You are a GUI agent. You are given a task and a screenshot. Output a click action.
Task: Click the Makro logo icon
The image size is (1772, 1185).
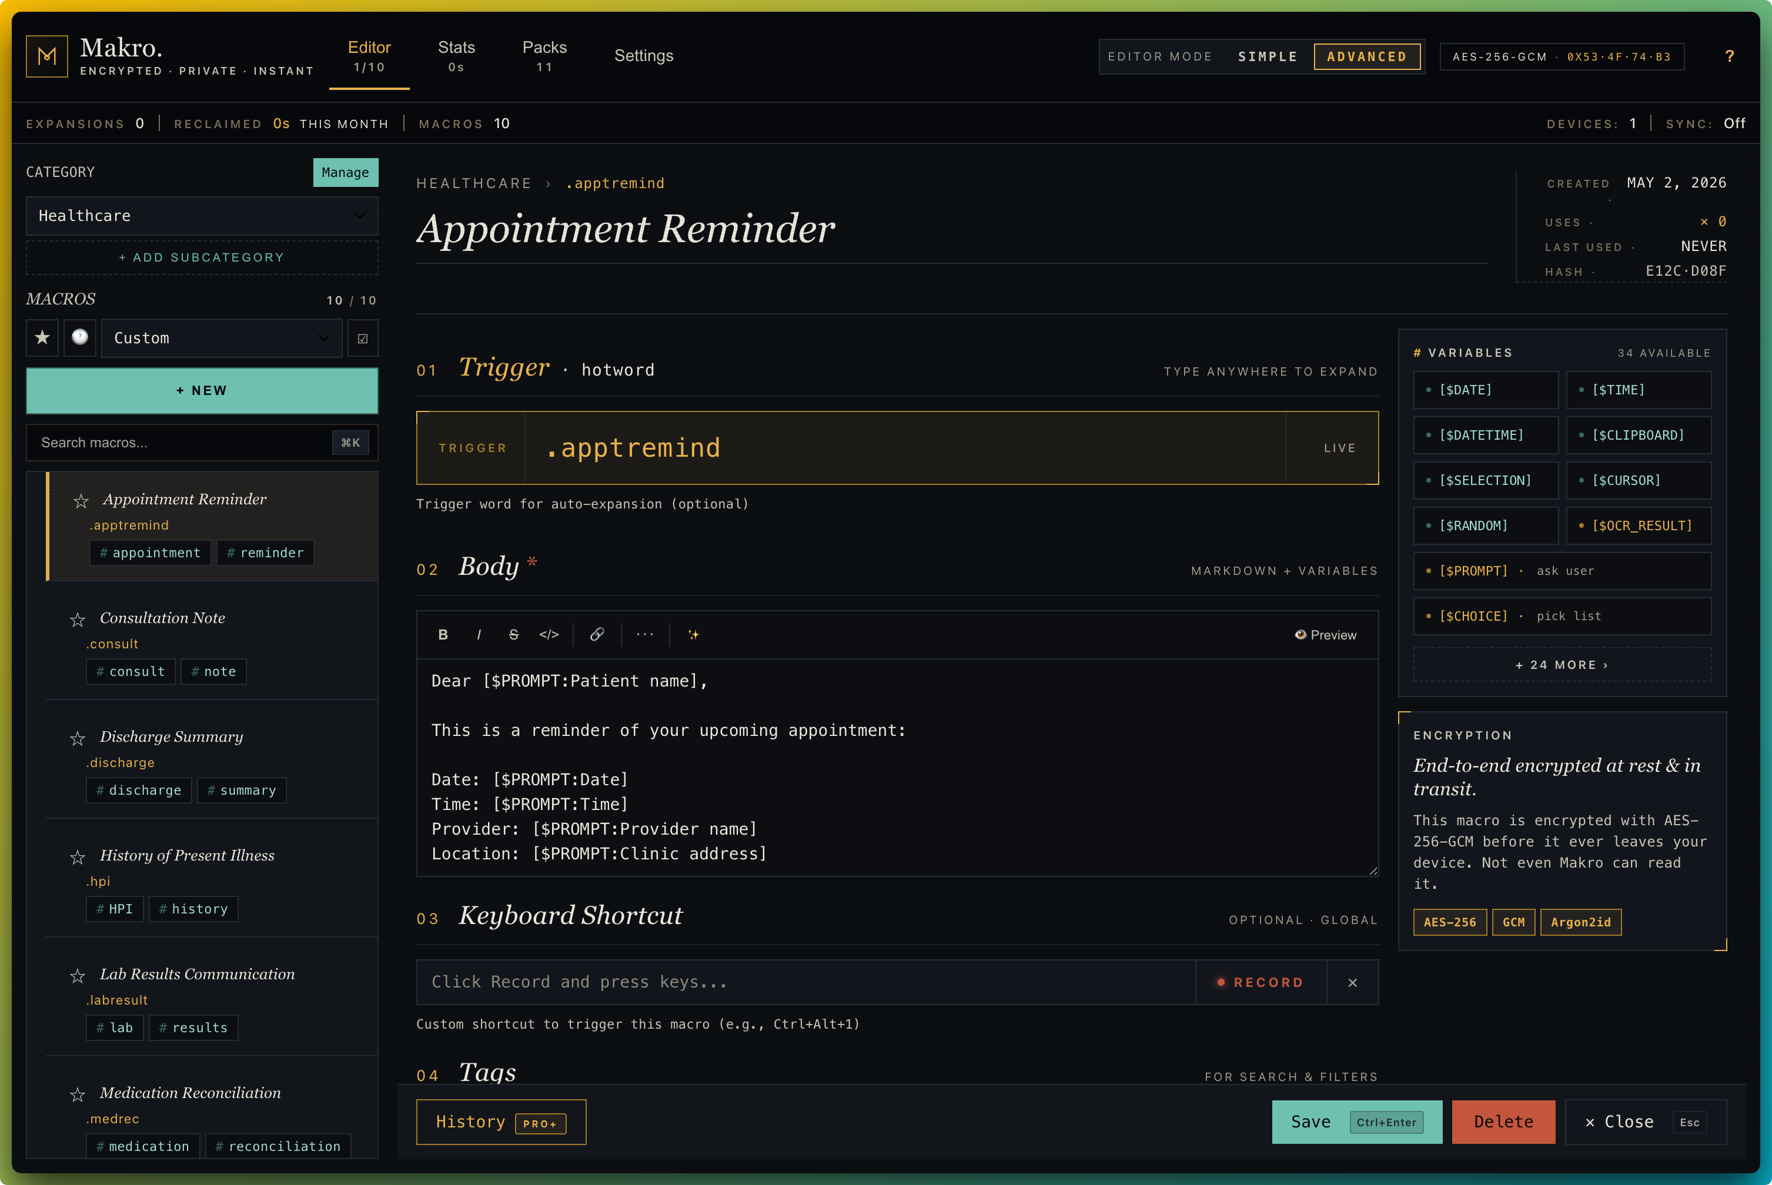47,56
